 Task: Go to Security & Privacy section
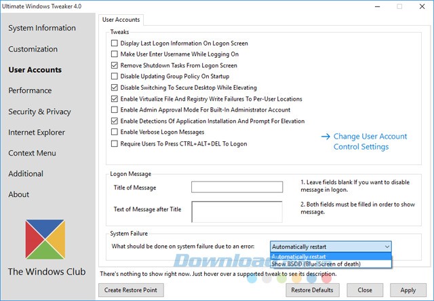click(x=39, y=111)
